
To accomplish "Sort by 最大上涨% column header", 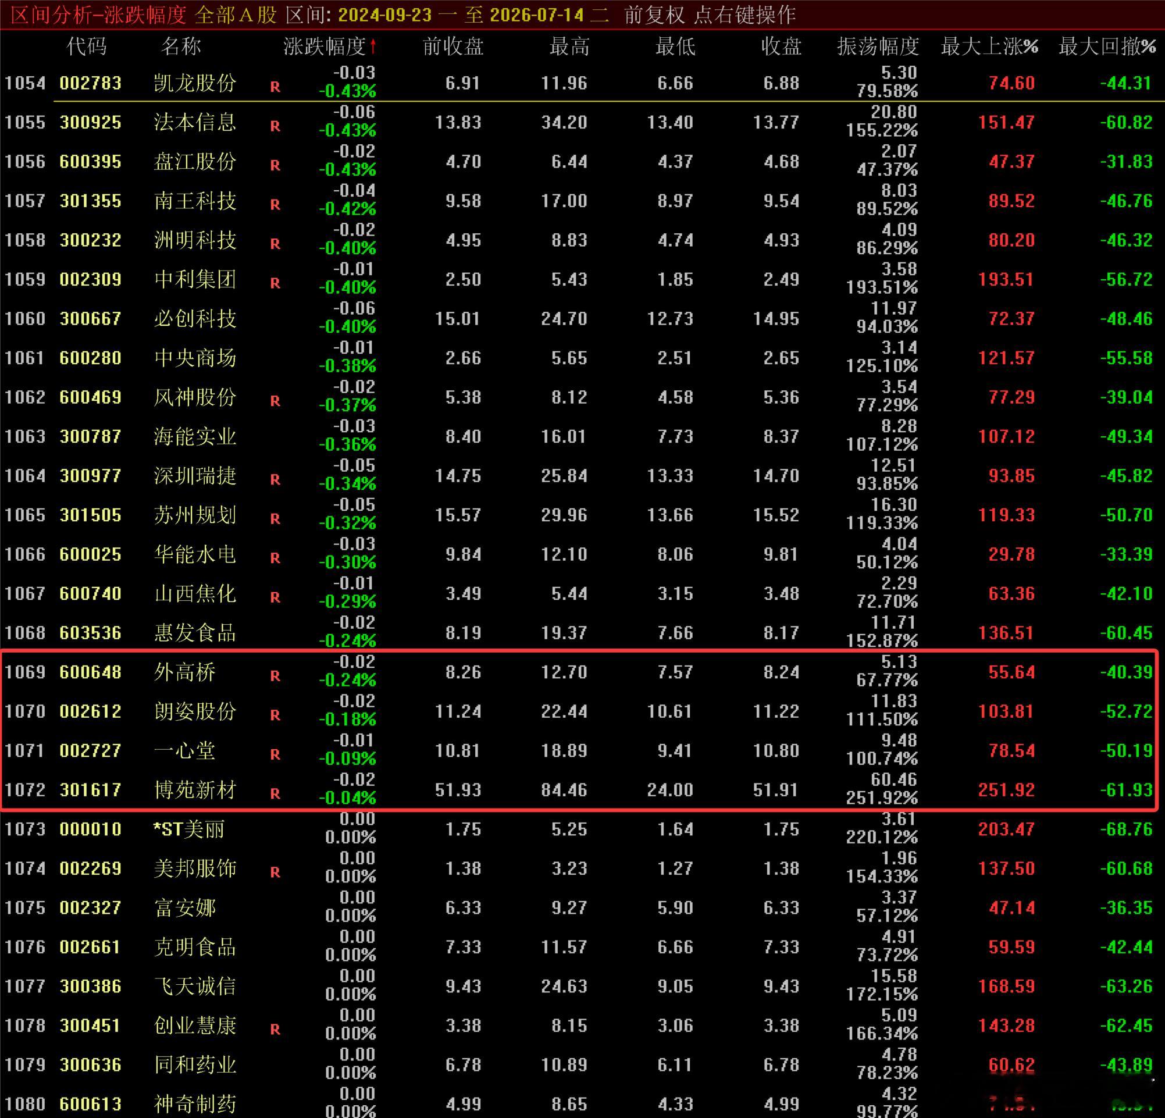I will point(990,47).
